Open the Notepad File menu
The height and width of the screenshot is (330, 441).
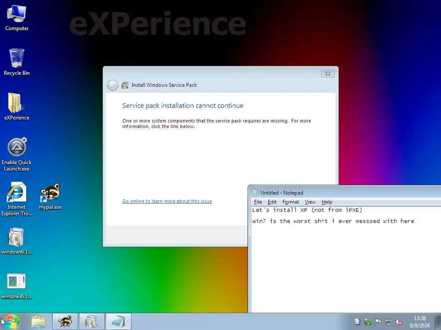(258, 202)
